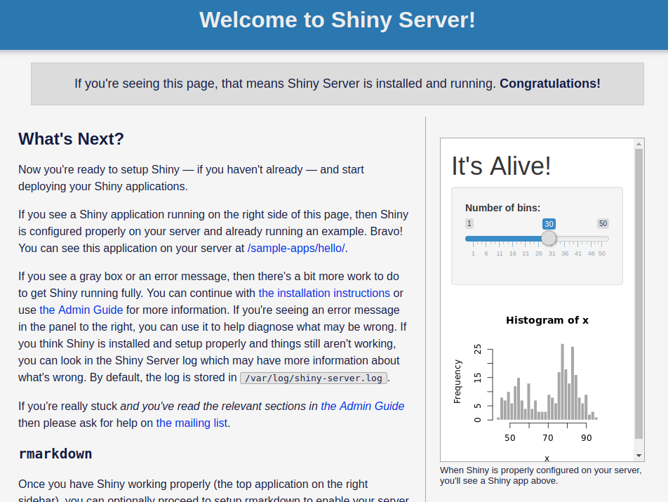This screenshot has height=502, width=668.
Task: Click the /var/log/shiny-server.log path text
Action: (x=314, y=378)
